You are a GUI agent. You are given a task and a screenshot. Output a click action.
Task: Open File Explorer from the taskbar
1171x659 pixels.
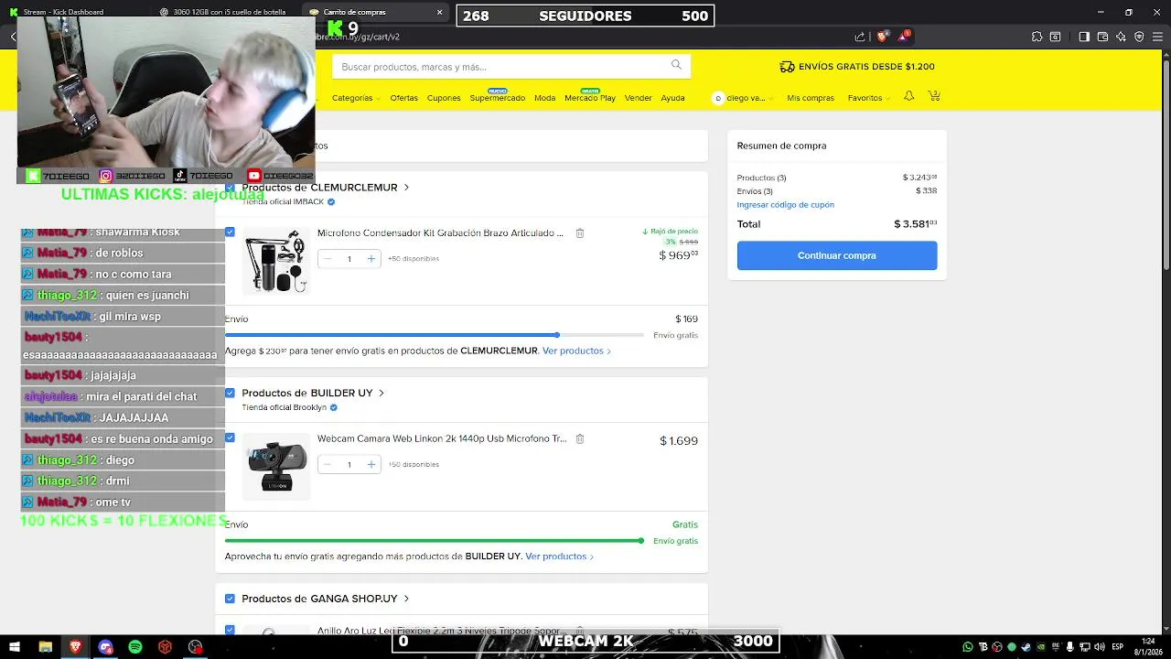[x=45, y=647]
